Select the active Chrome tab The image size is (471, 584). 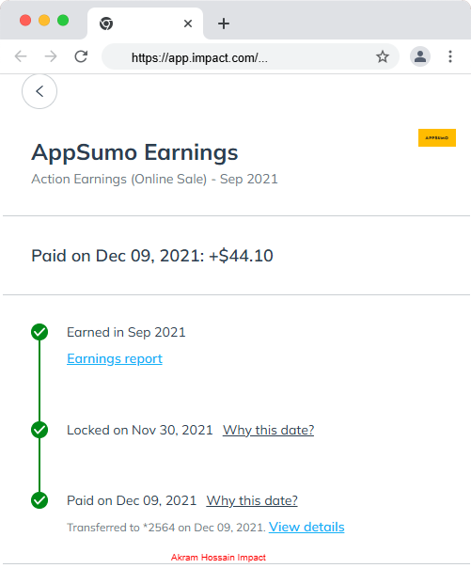click(145, 24)
